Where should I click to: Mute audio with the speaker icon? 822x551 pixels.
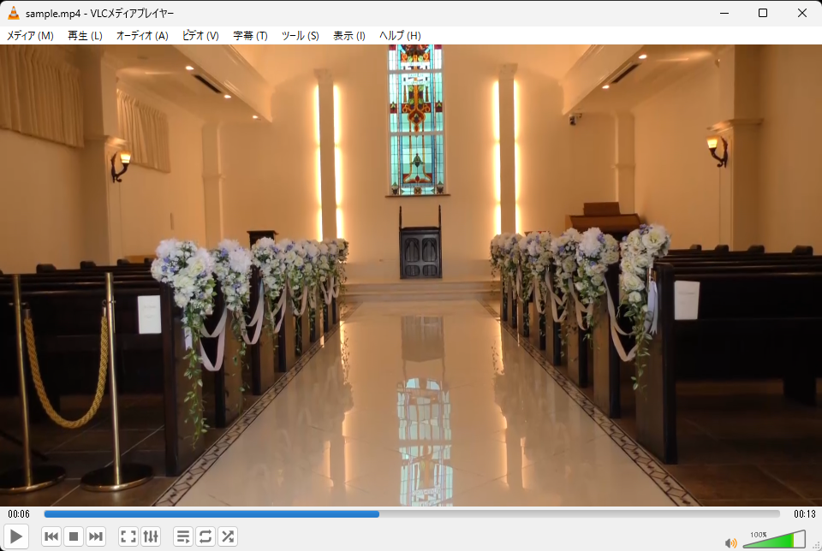tap(730, 543)
